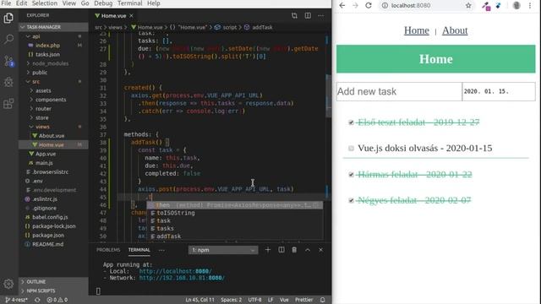Open the Source Control view
The width and height of the screenshot is (541, 304).
pyautogui.click(x=8, y=61)
